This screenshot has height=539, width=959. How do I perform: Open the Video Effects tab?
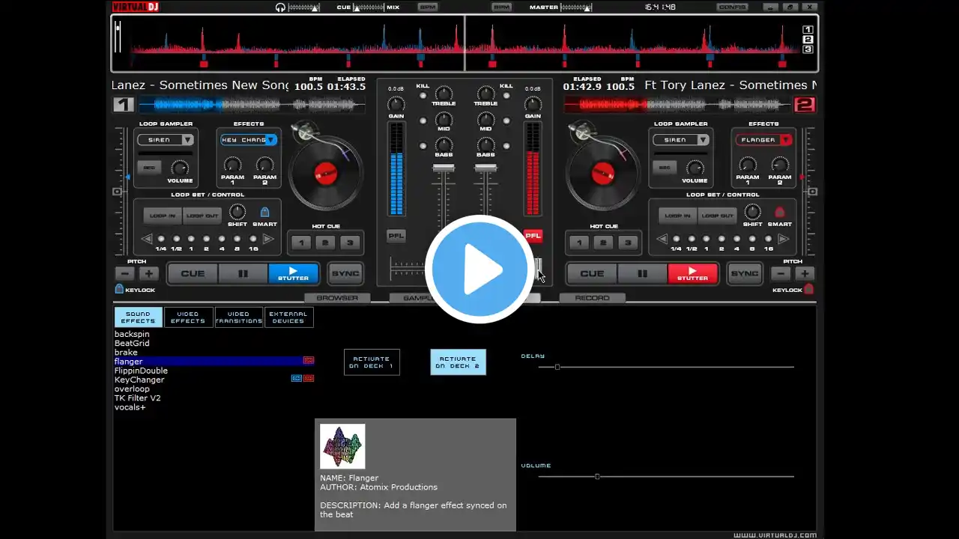[188, 317]
